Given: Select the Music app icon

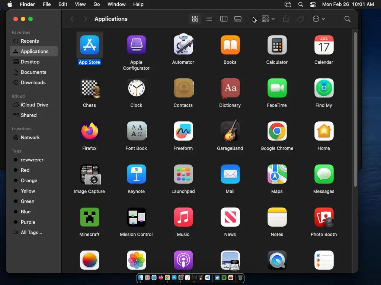Looking at the screenshot, I should (183, 217).
